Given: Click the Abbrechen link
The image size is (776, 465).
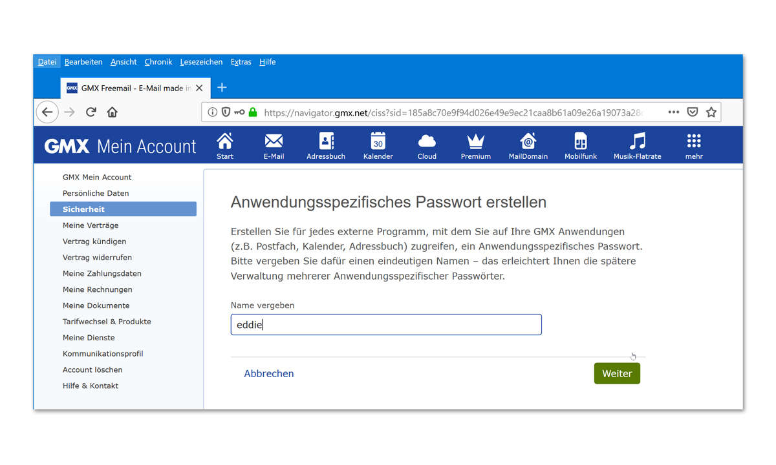Looking at the screenshot, I should coord(269,373).
